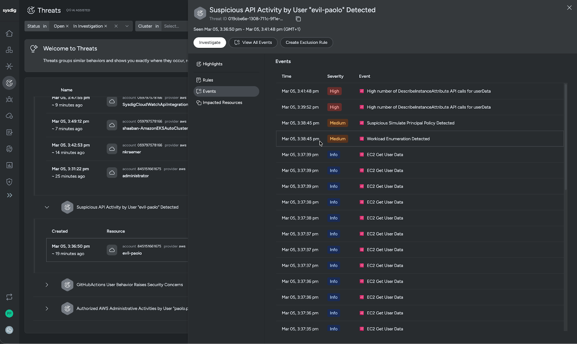
Task: Open the Reports chart icon in sidebar
Action: click(9, 165)
